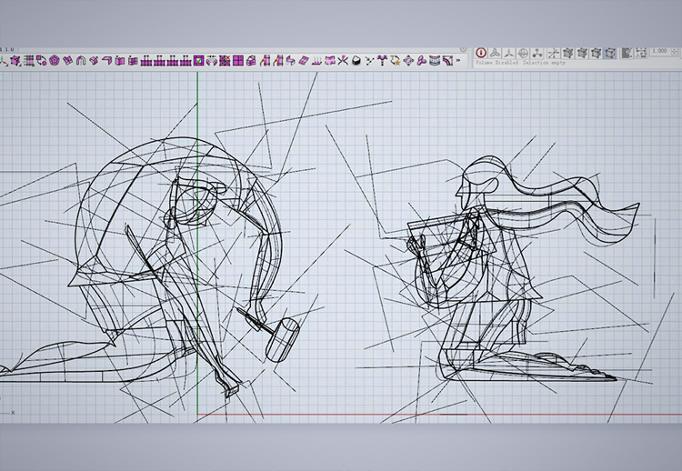The height and width of the screenshot is (471, 682).
Task: Click the pink arch-shaped tool icon
Action: coord(81,61)
